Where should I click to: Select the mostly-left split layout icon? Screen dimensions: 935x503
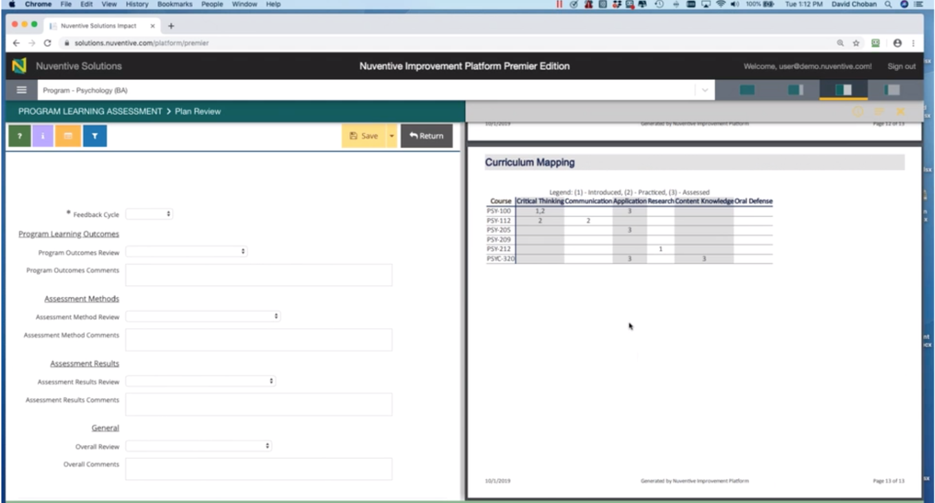pyautogui.click(x=795, y=90)
